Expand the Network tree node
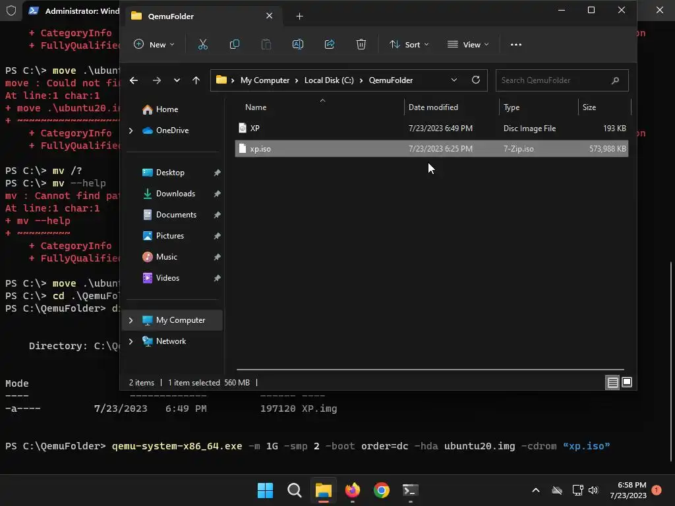 131,341
